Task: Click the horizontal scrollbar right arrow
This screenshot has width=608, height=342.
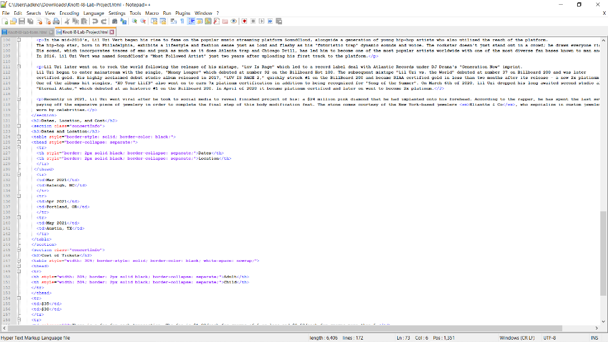Action: tap(597, 328)
